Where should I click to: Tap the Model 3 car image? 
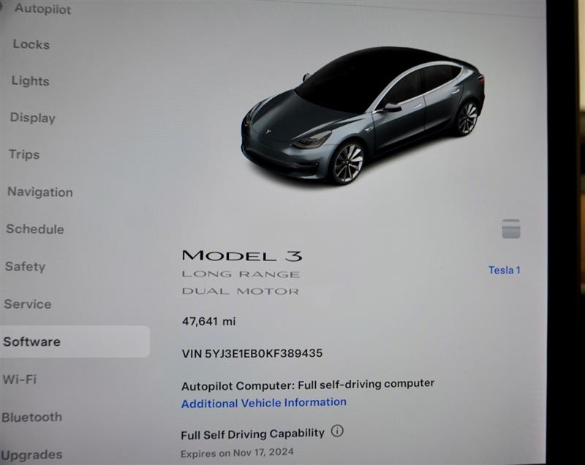363,116
